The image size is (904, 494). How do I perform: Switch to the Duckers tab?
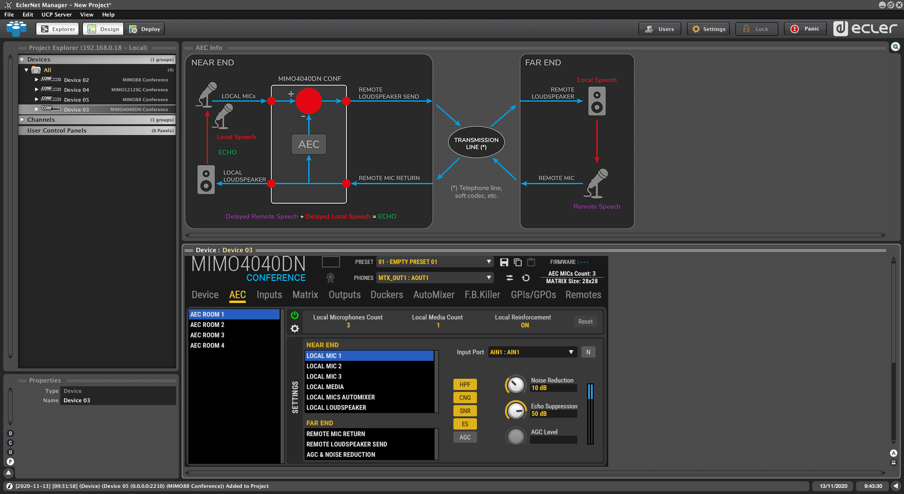pos(387,295)
